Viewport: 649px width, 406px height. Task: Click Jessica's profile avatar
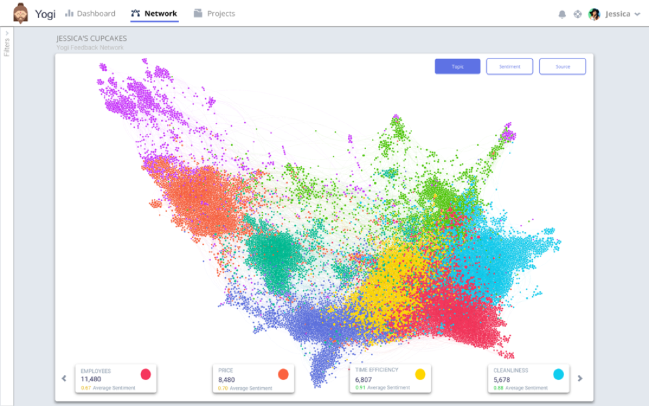[594, 14]
